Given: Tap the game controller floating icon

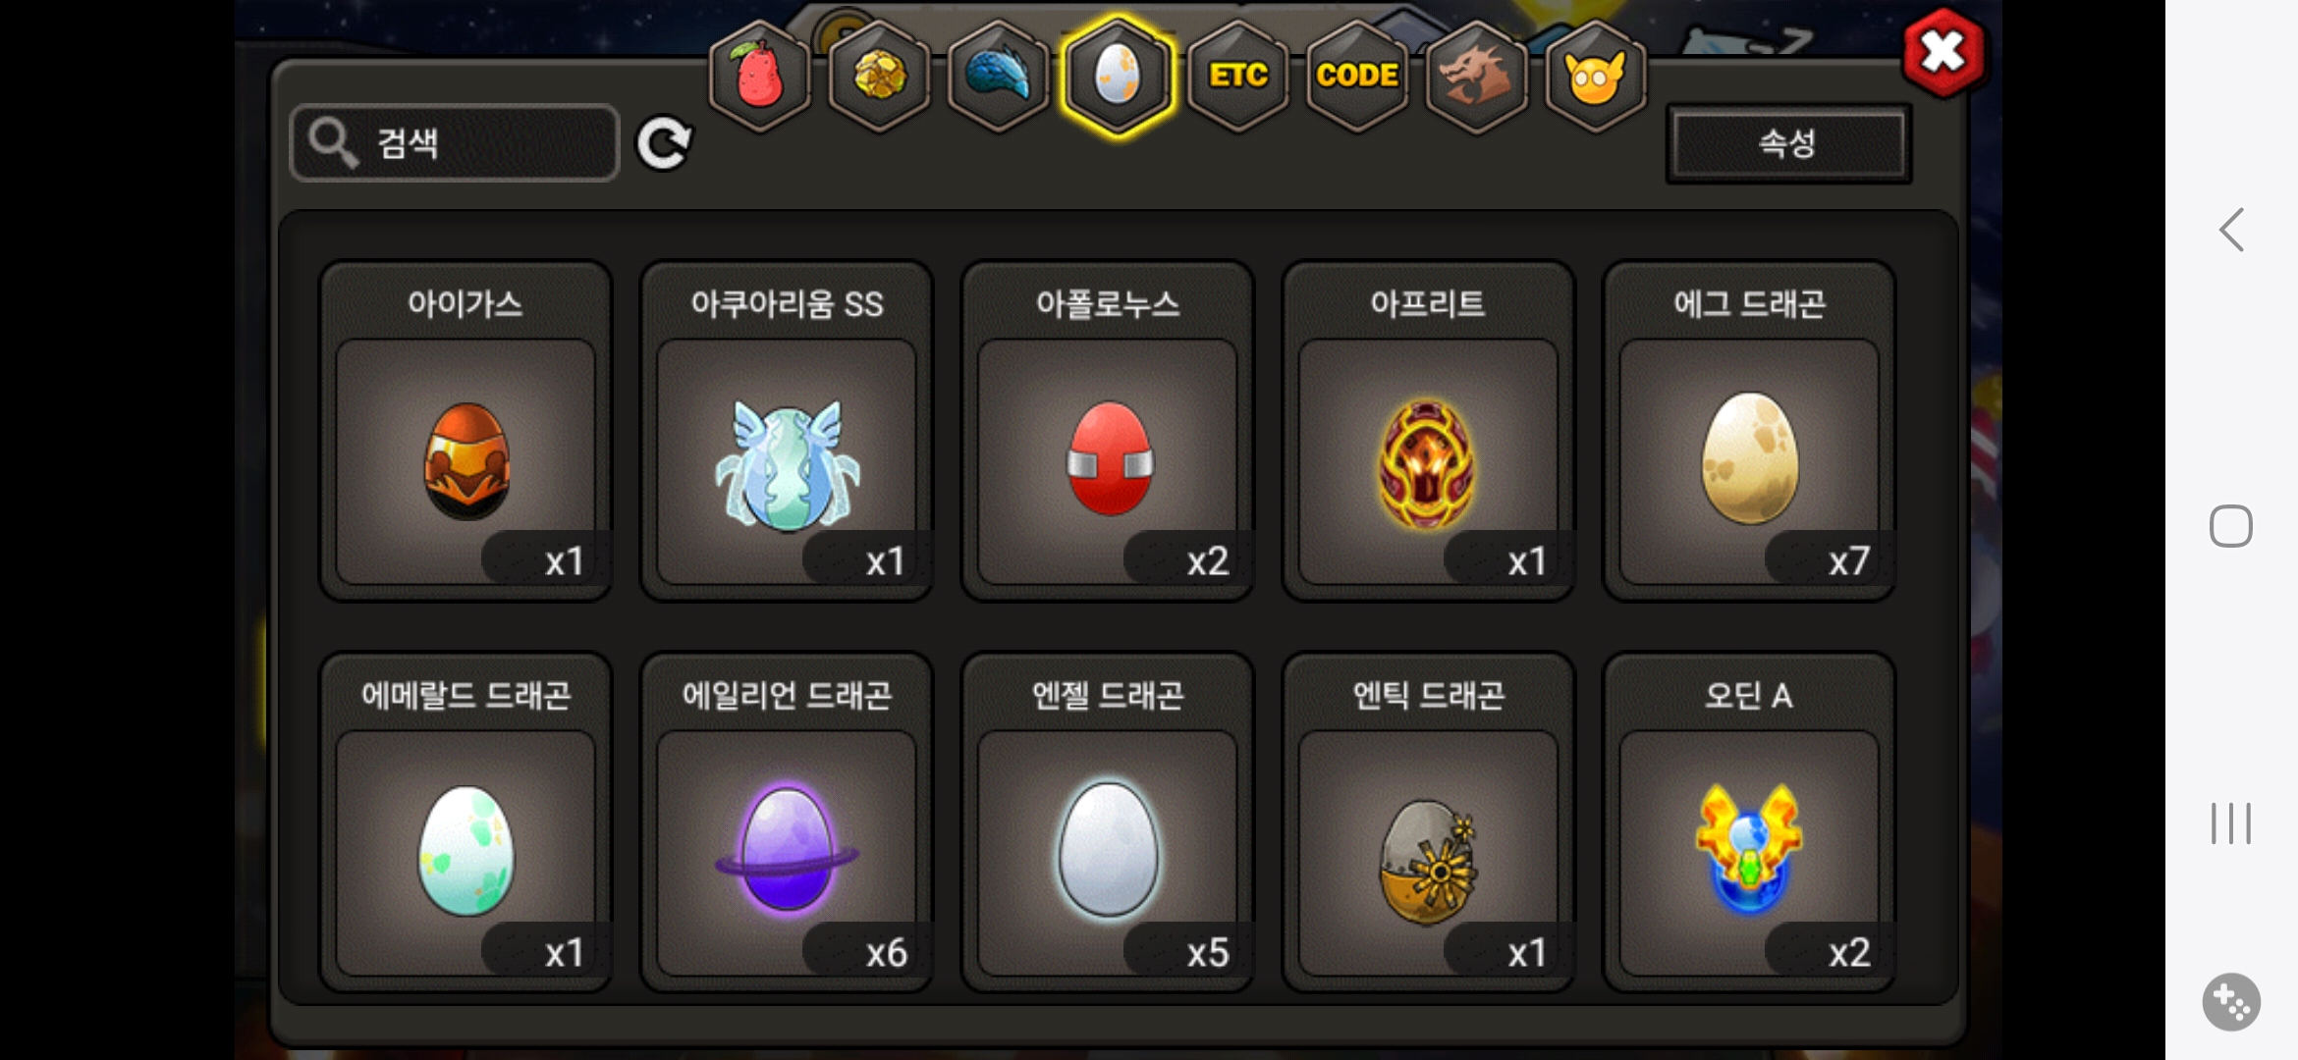Looking at the screenshot, I should (x=2231, y=1002).
